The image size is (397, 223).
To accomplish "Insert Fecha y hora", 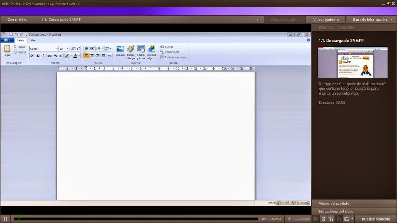I will [141, 52].
